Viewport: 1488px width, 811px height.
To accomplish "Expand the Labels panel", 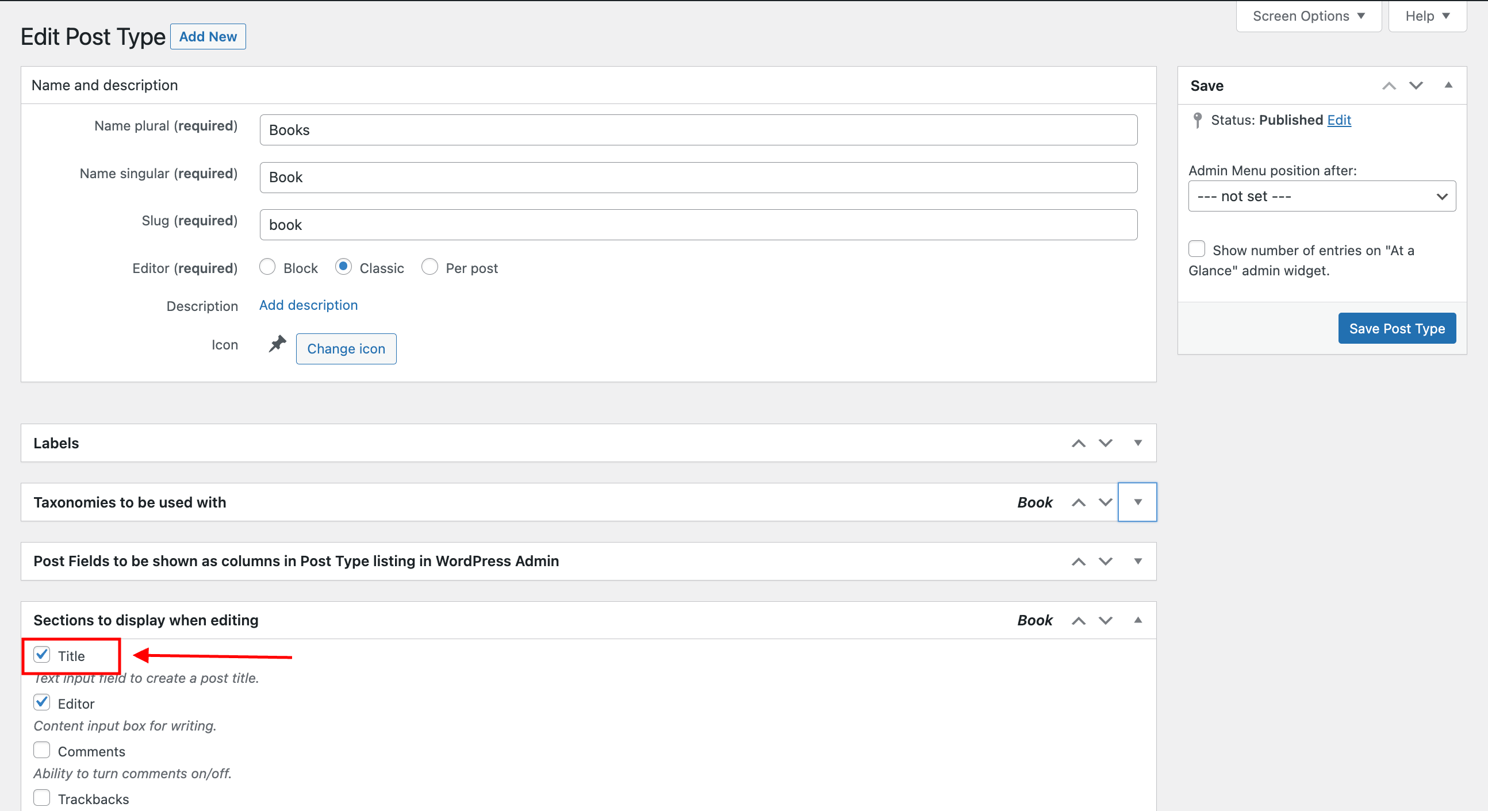I will click(1137, 443).
